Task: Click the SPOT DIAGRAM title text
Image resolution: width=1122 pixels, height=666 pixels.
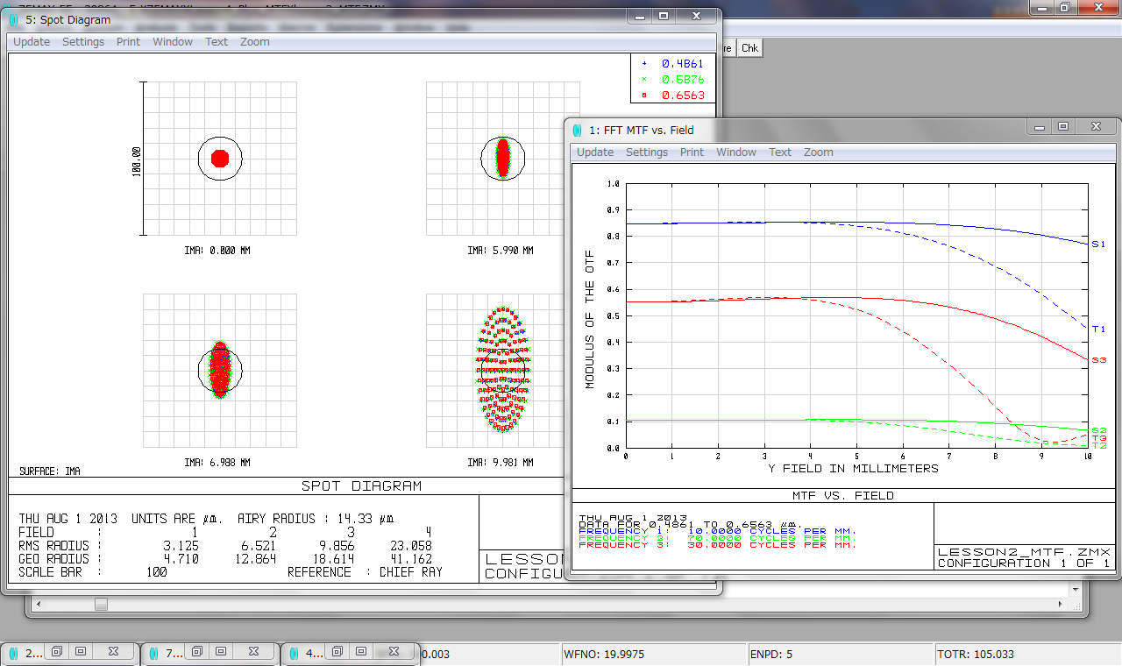Action: (x=361, y=486)
